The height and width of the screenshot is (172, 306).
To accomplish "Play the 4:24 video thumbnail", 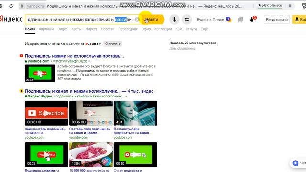I will tap(135, 113).
